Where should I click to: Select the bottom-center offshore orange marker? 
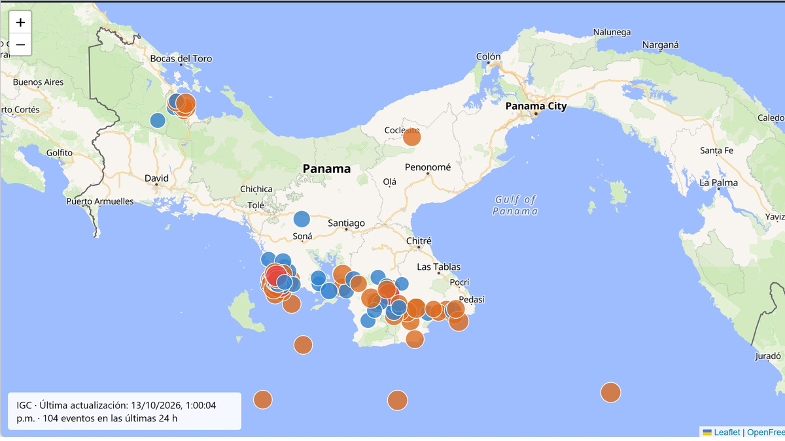tap(397, 400)
